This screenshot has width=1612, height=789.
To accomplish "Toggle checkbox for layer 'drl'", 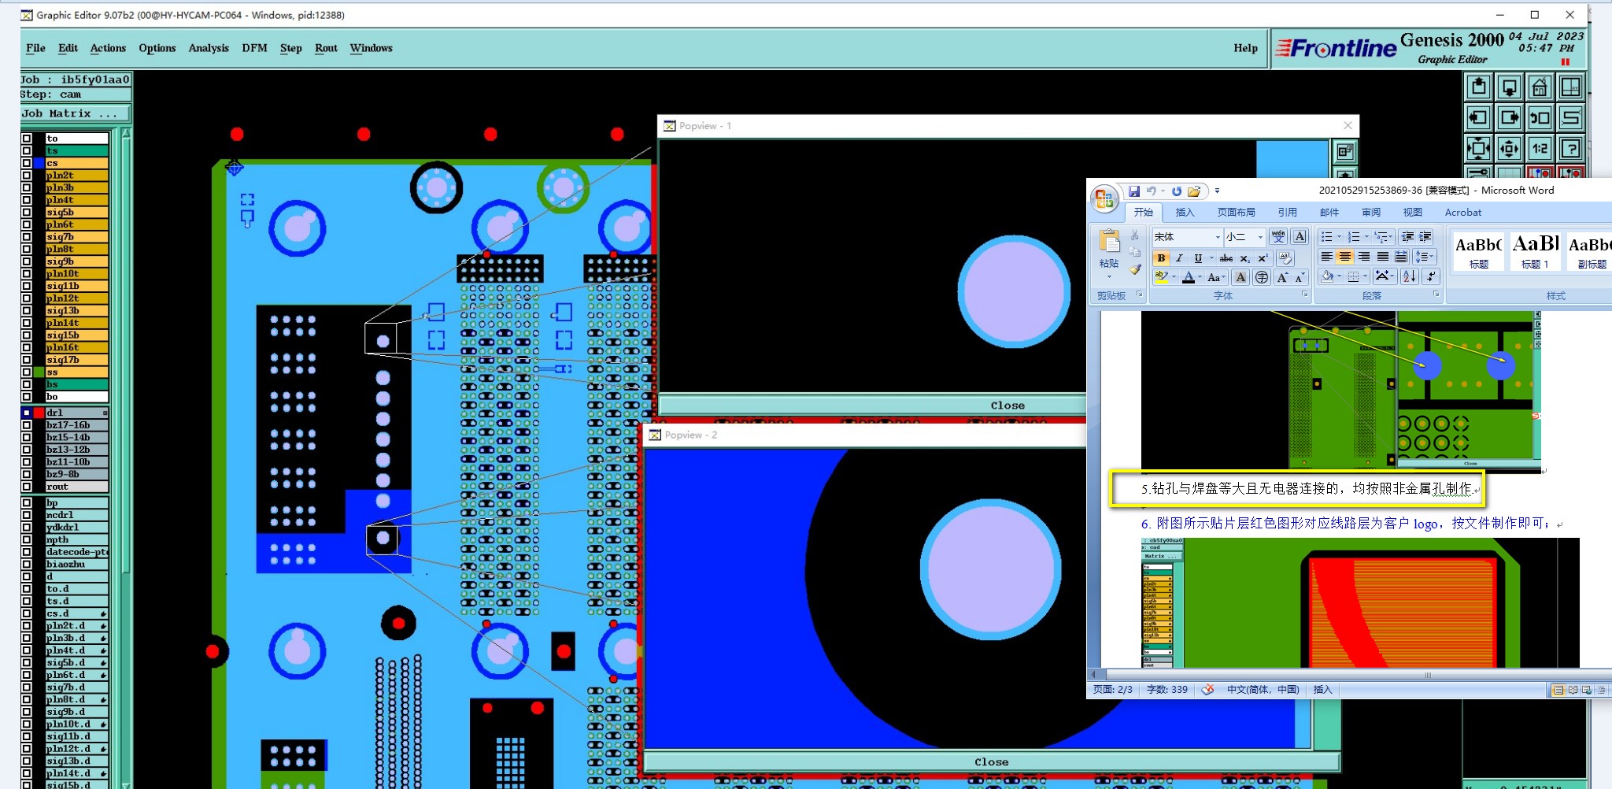I will [27, 413].
